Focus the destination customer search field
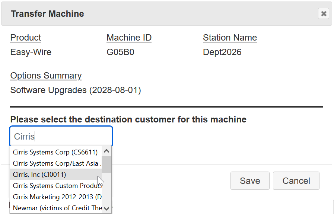The height and width of the screenshot is (214, 334). coord(61,136)
